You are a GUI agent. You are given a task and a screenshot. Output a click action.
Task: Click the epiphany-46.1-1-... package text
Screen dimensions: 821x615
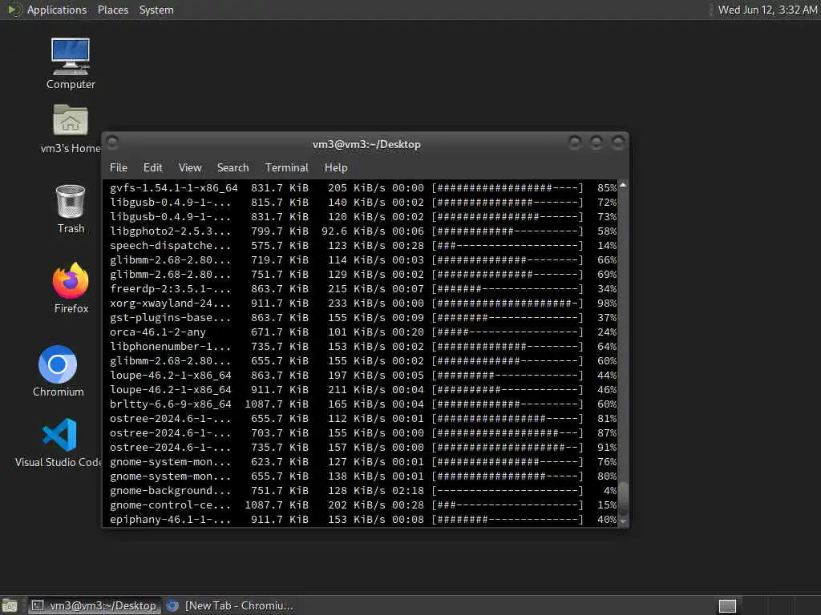click(x=170, y=519)
